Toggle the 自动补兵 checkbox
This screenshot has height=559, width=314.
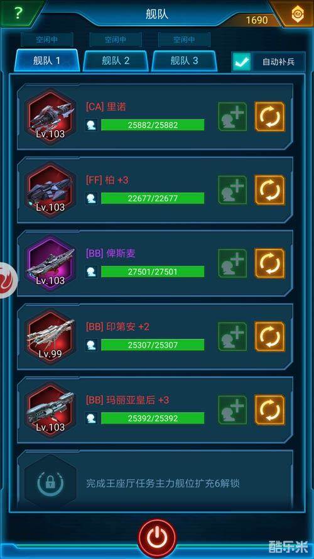(x=242, y=62)
